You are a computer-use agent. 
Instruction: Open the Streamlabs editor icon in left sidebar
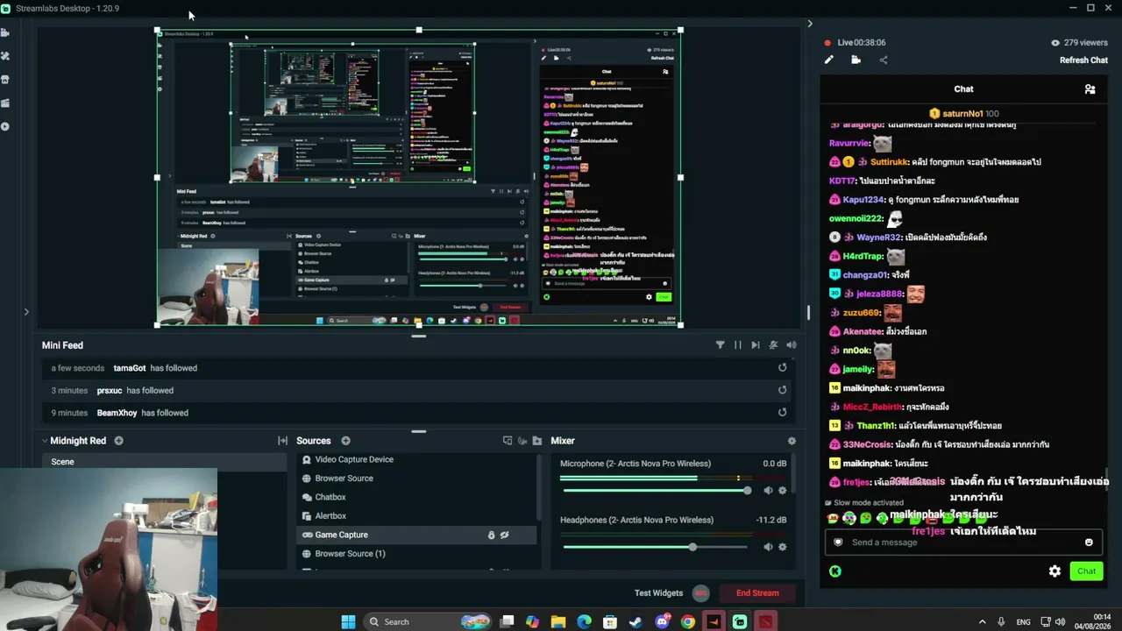(5, 32)
